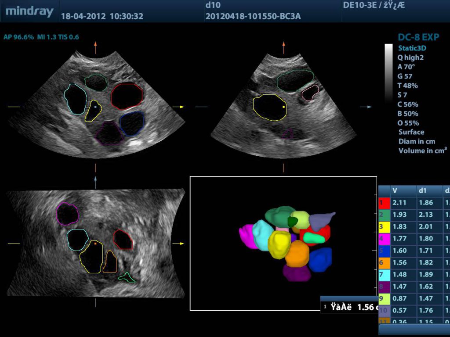Pick the yellow swatch for follicle 3

(384, 227)
